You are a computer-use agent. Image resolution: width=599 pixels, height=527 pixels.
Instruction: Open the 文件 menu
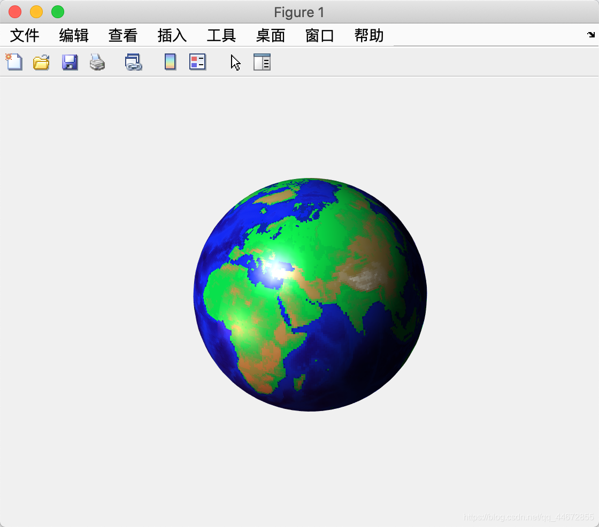[25, 35]
